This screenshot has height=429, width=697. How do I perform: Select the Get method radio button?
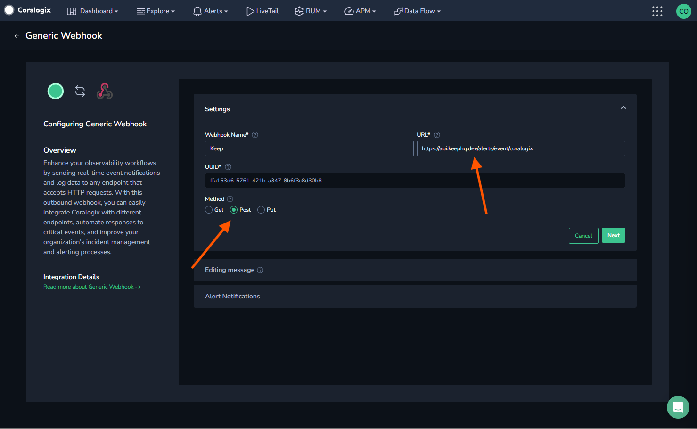coord(209,210)
